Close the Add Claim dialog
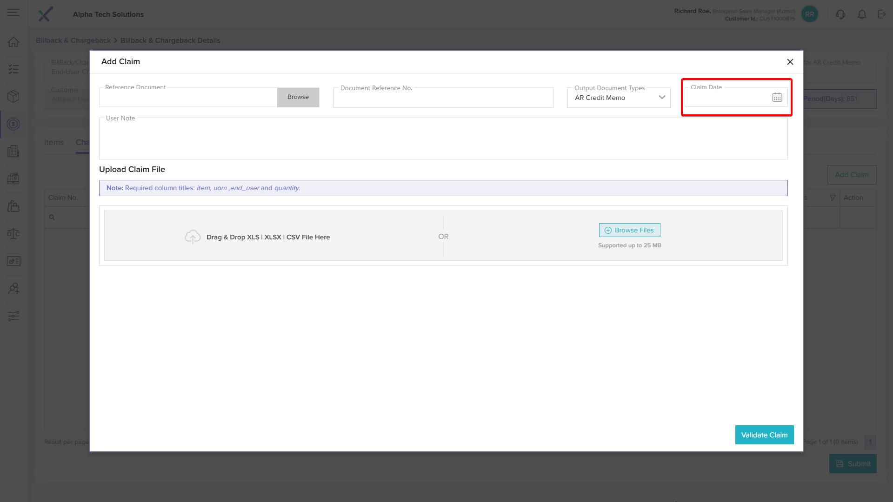 790,62
